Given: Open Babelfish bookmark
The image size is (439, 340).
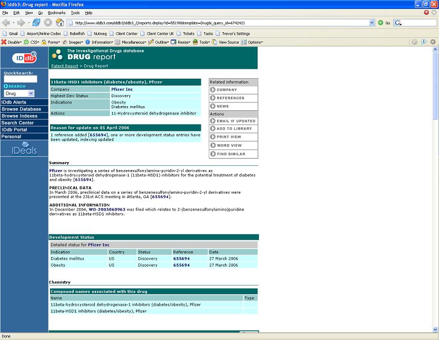Looking at the screenshot, I should pos(74,34).
